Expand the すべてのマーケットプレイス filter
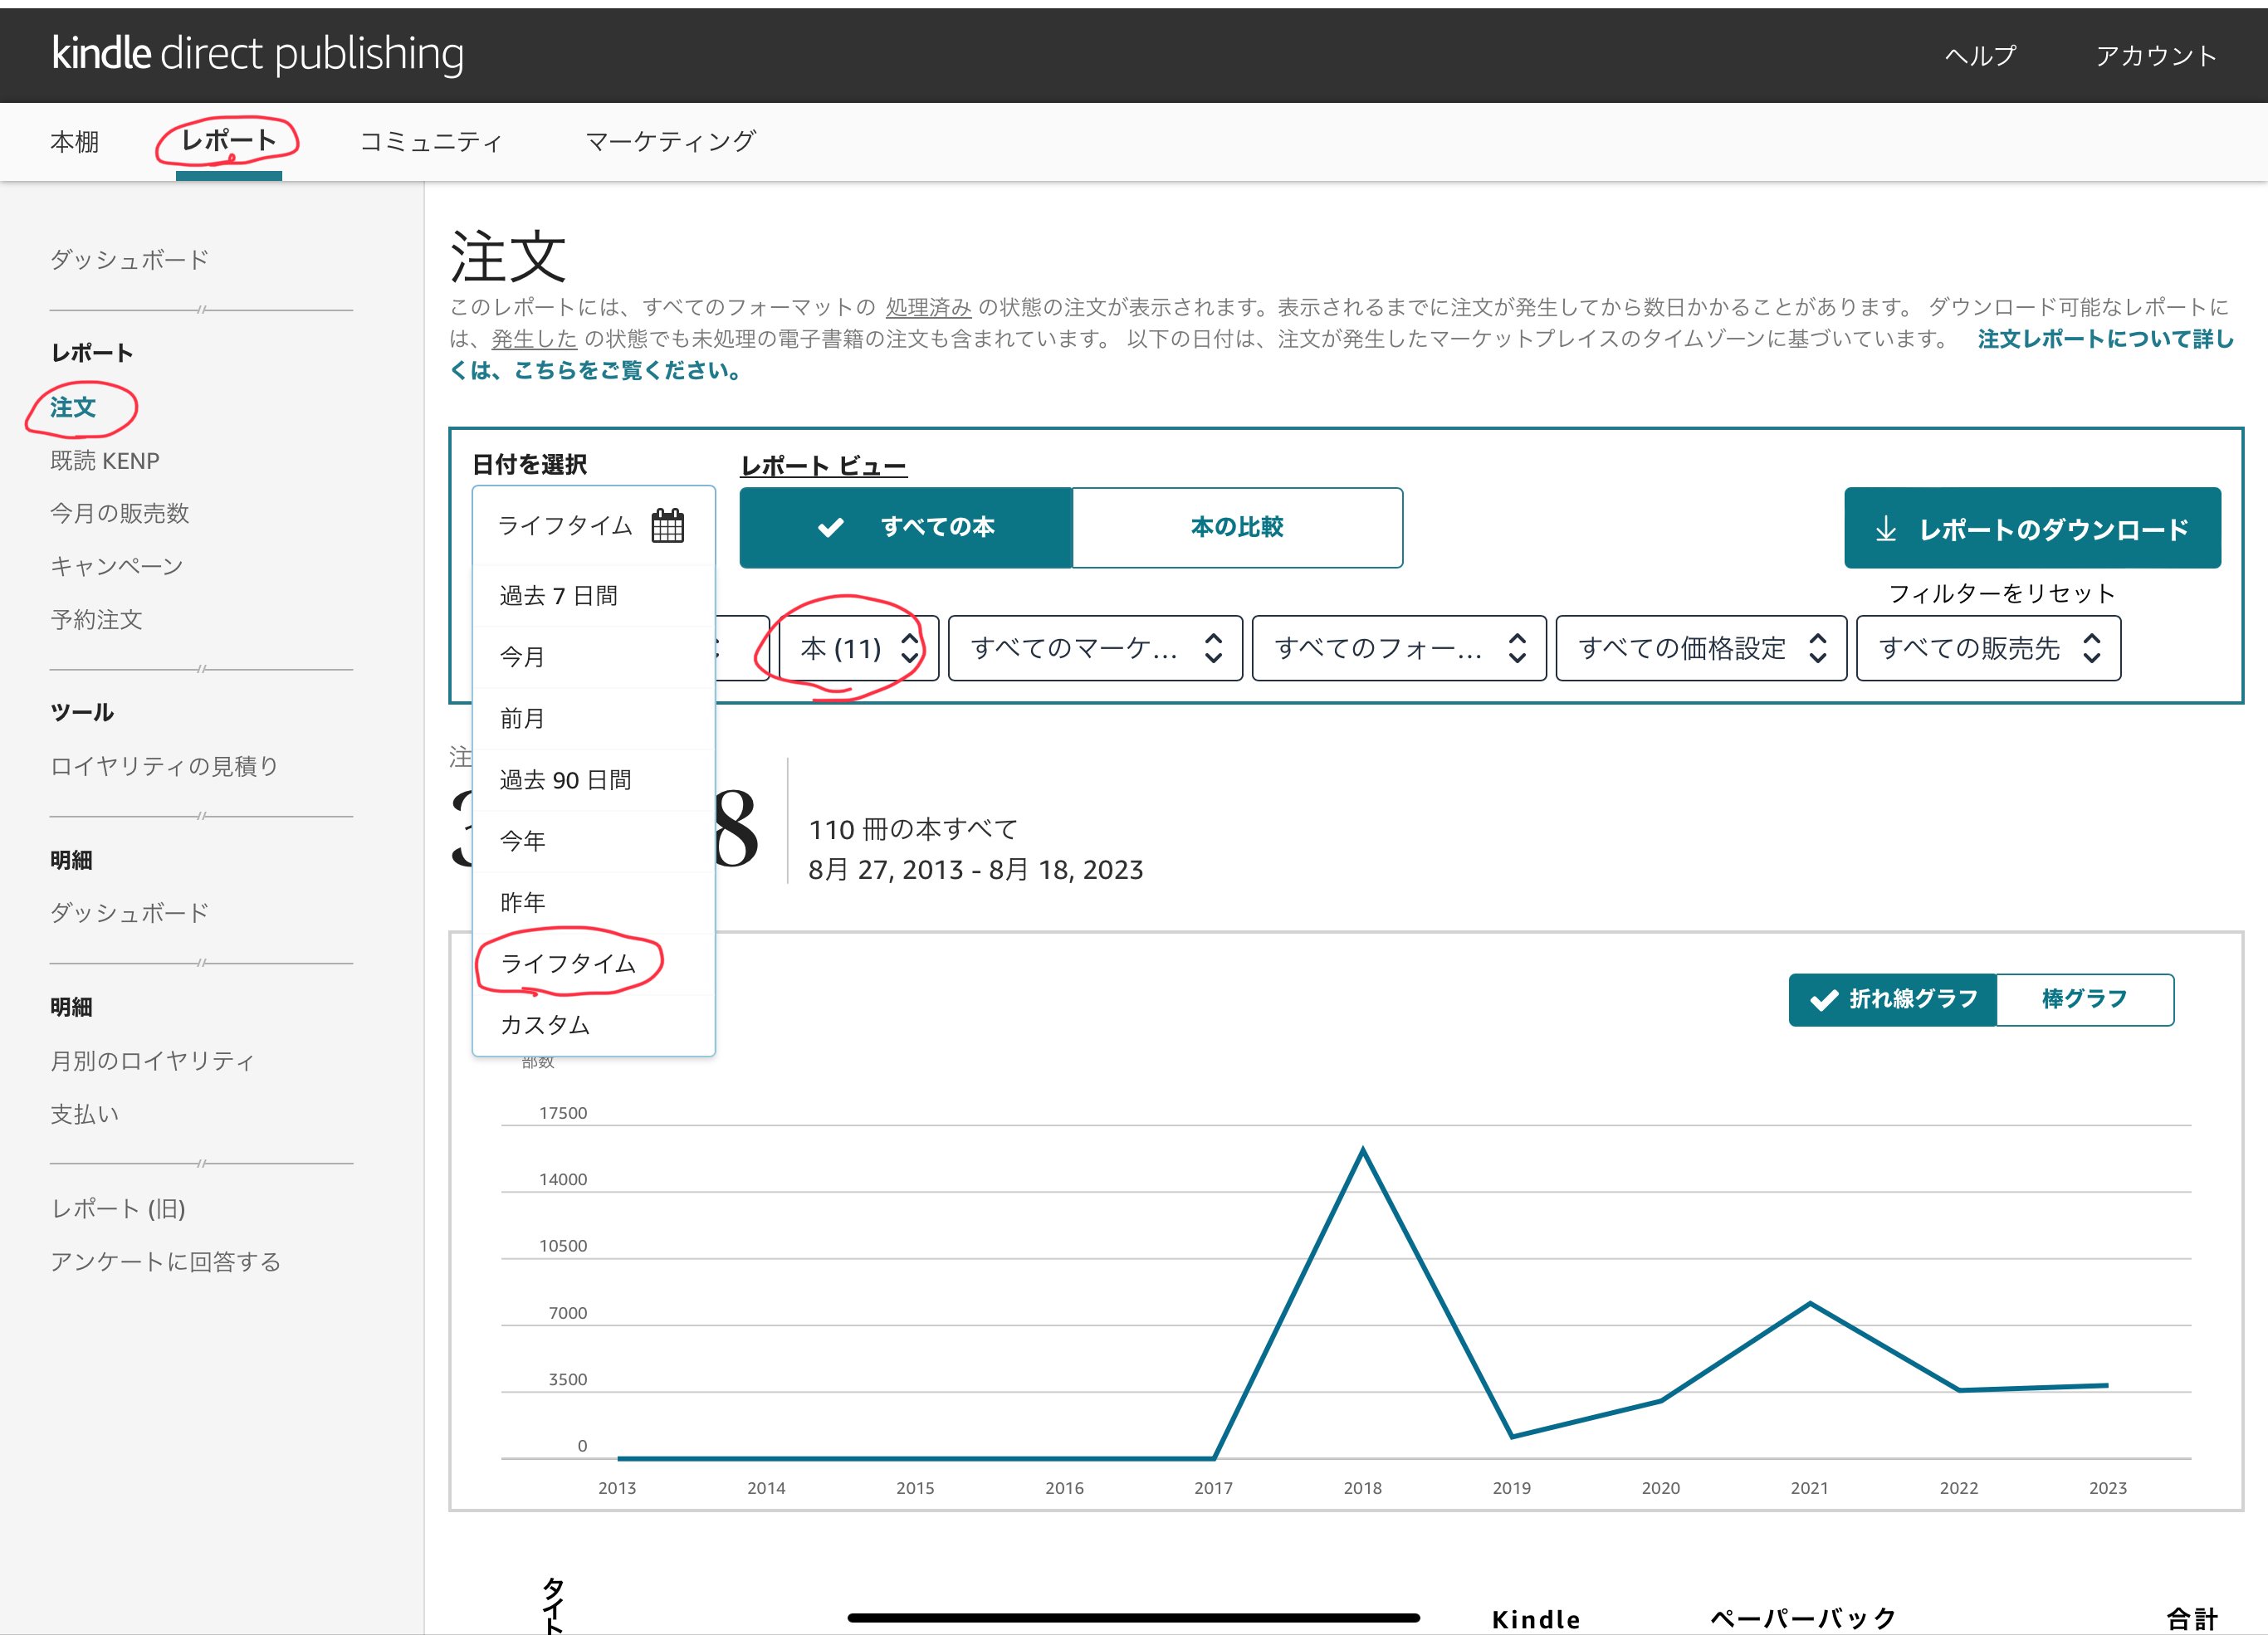 (x=1095, y=648)
